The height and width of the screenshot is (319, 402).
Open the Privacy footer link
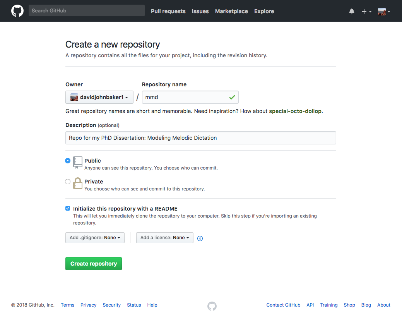[89, 305]
